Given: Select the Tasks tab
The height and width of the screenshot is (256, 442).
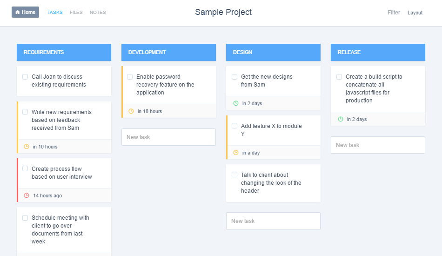Looking at the screenshot, I should click(55, 13).
